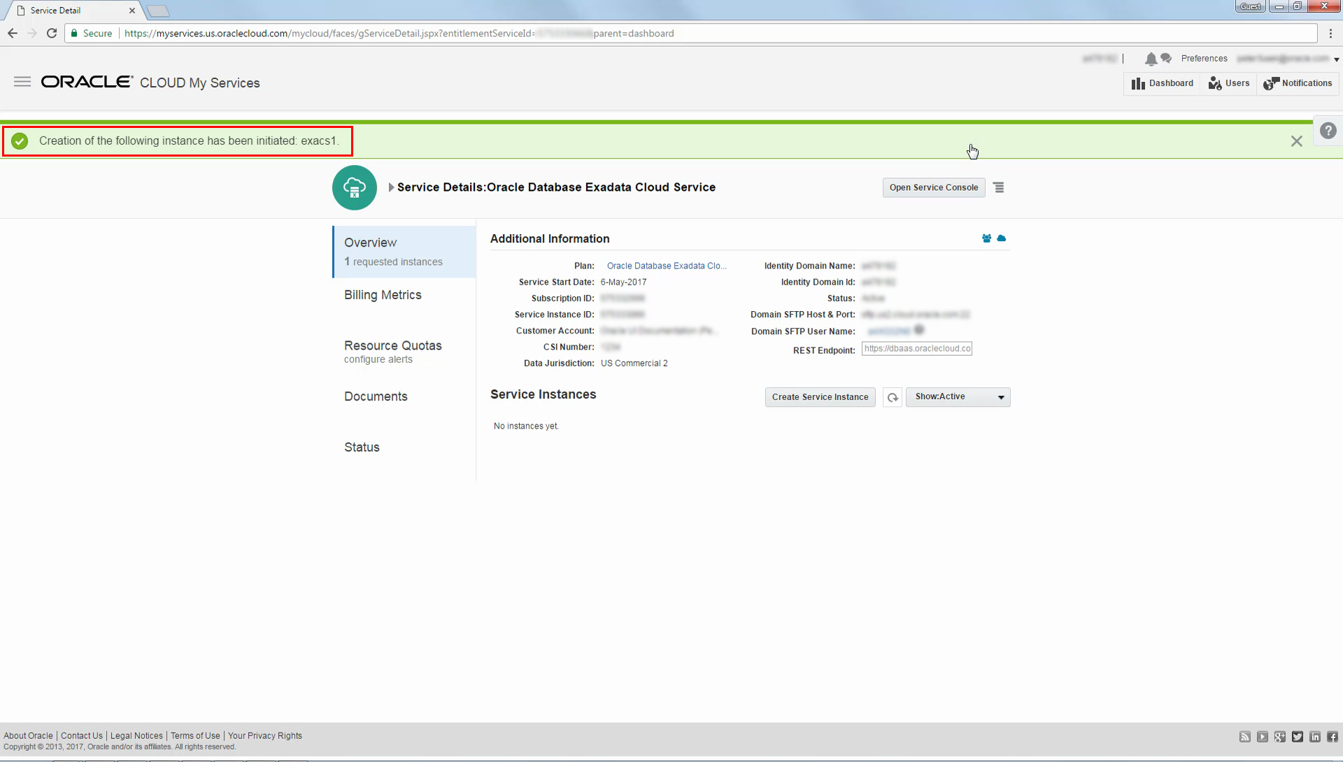The image size is (1343, 762).
Task: Click the blurred Domain SFTP user name link
Action: pyautogui.click(x=889, y=331)
